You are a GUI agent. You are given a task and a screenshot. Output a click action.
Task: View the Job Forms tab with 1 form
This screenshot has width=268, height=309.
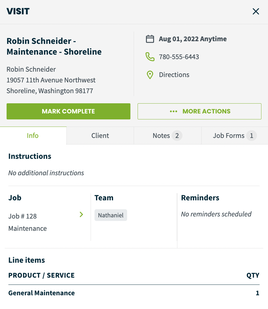tap(228, 136)
